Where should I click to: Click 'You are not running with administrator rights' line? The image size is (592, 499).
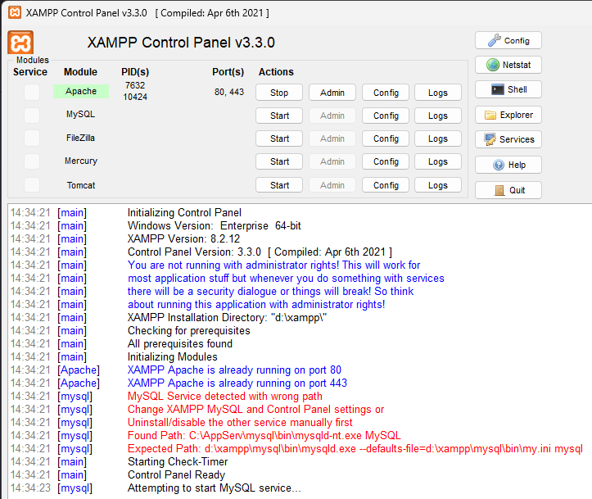tap(273, 265)
